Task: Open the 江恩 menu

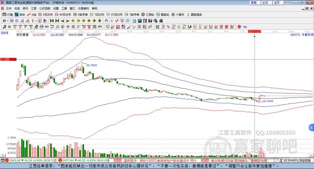Action: point(34,8)
